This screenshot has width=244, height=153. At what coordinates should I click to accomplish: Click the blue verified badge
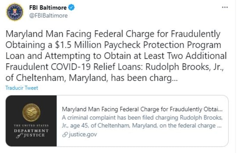70,8
